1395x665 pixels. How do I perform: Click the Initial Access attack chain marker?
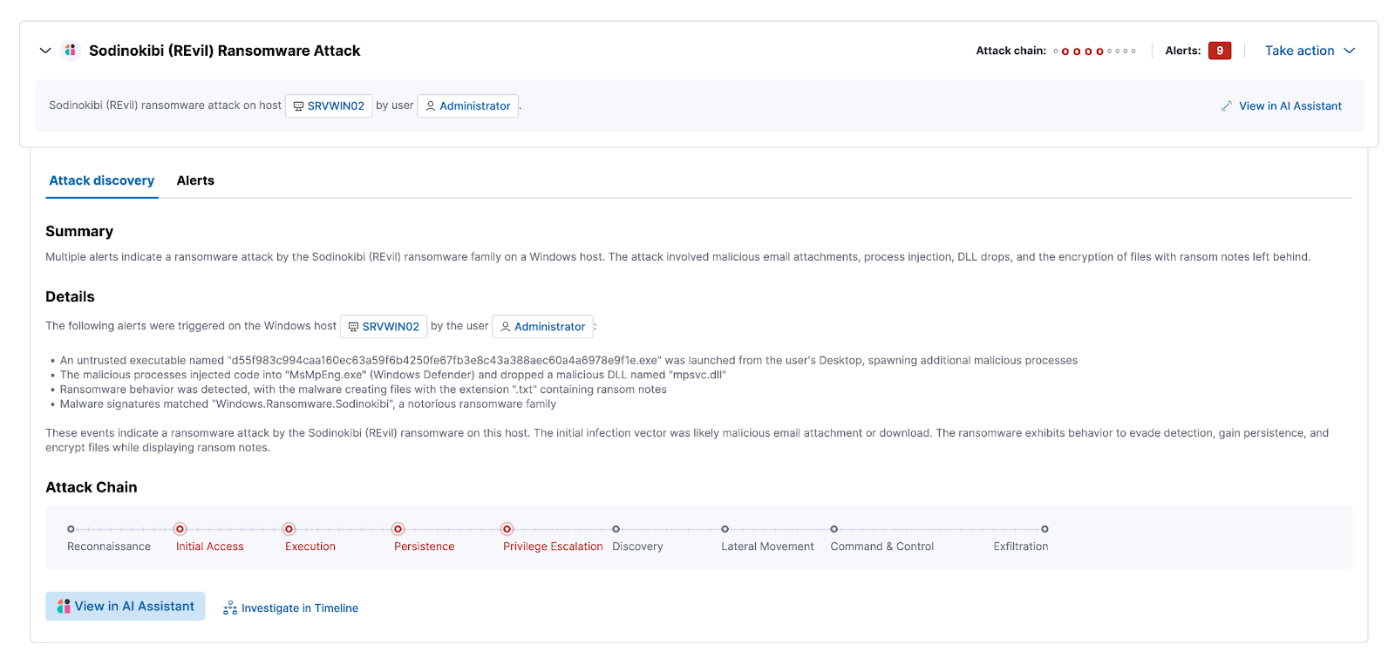click(180, 529)
